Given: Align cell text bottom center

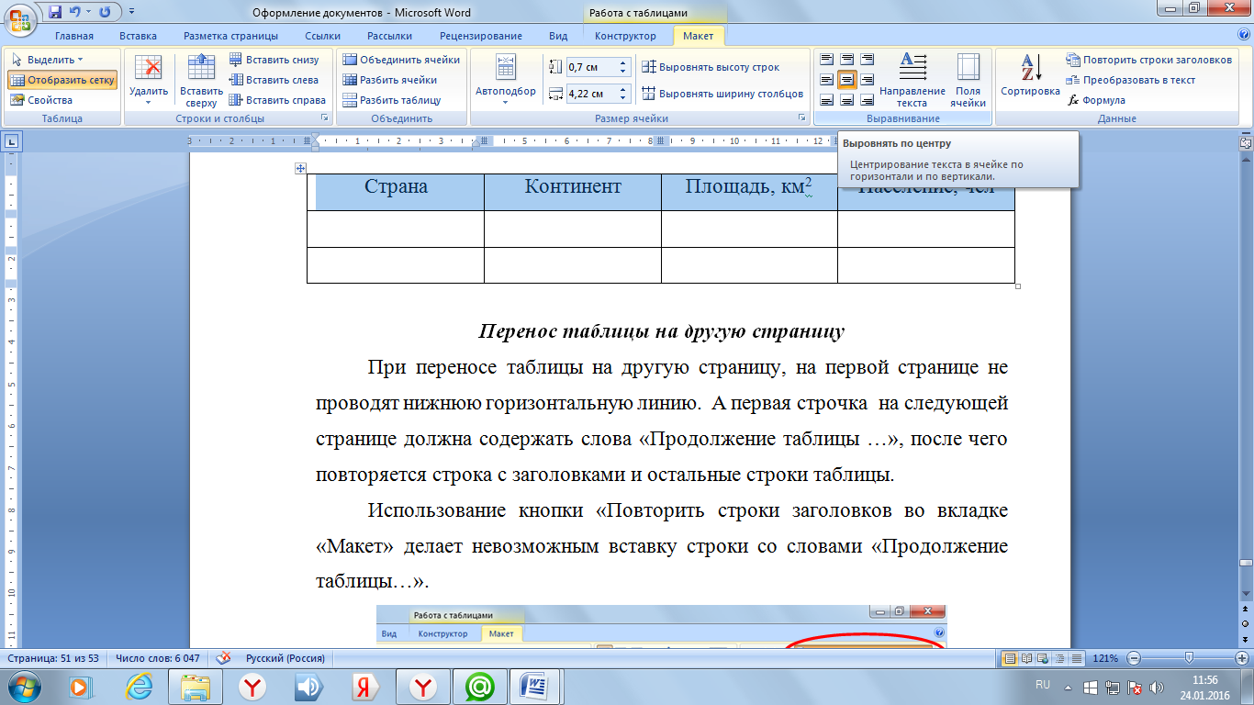Looking at the screenshot, I should pyautogui.click(x=847, y=100).
